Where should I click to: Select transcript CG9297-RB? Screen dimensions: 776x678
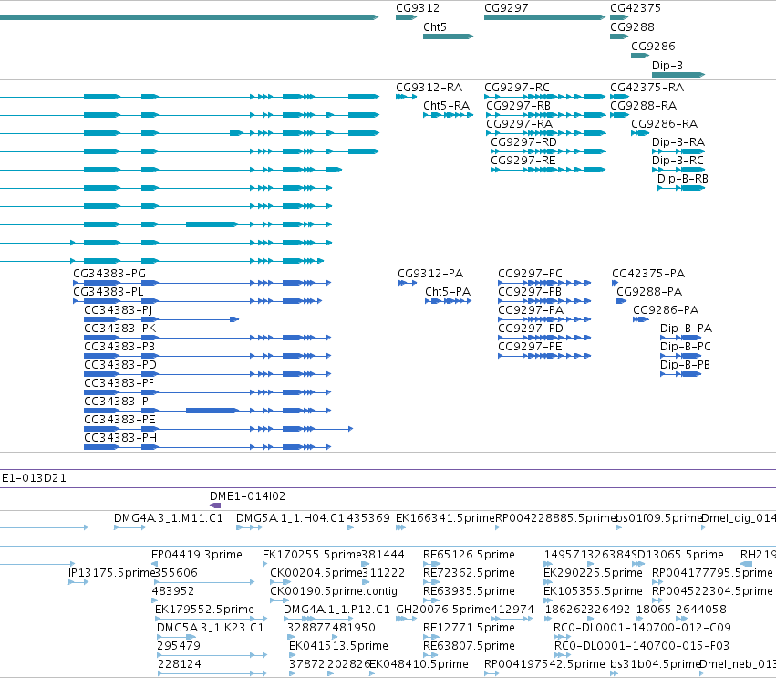coord(518,106)
